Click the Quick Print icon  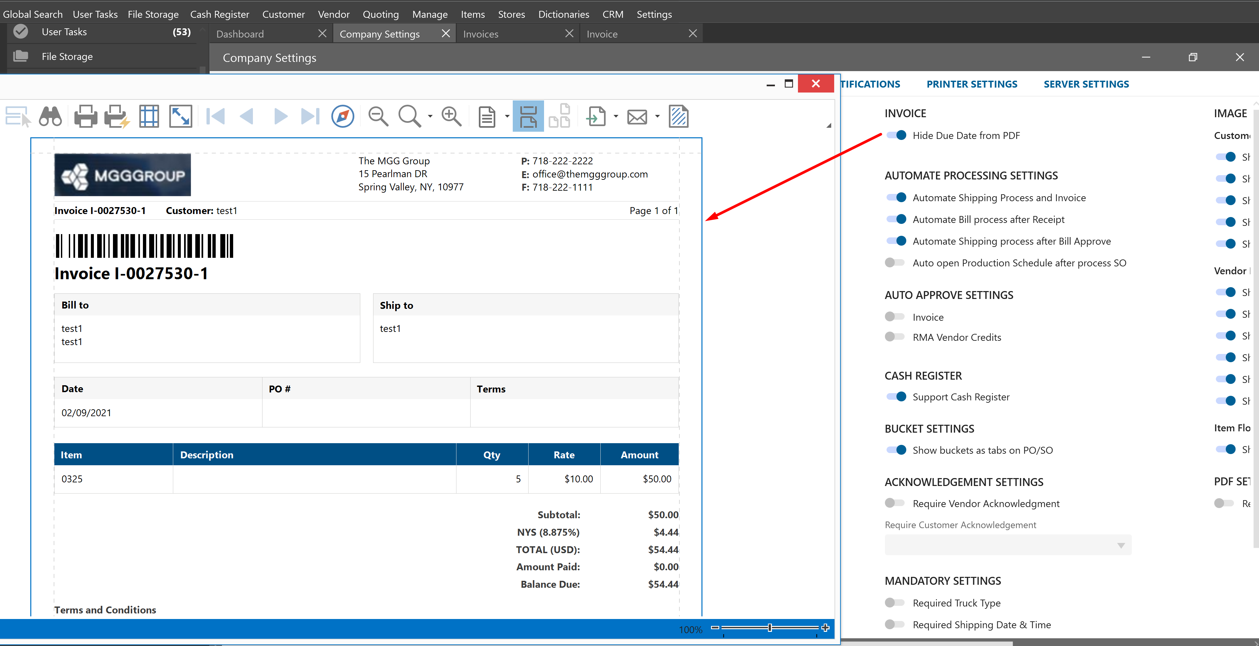116,116
